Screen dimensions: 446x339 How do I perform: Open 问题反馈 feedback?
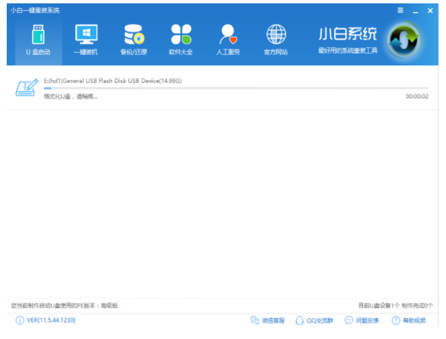[362, 320]
